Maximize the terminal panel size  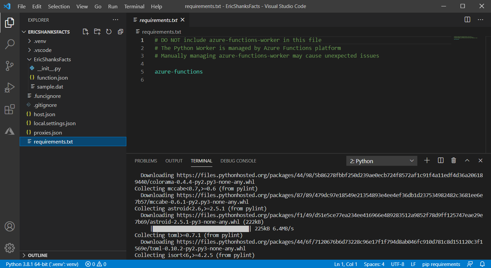467,161
